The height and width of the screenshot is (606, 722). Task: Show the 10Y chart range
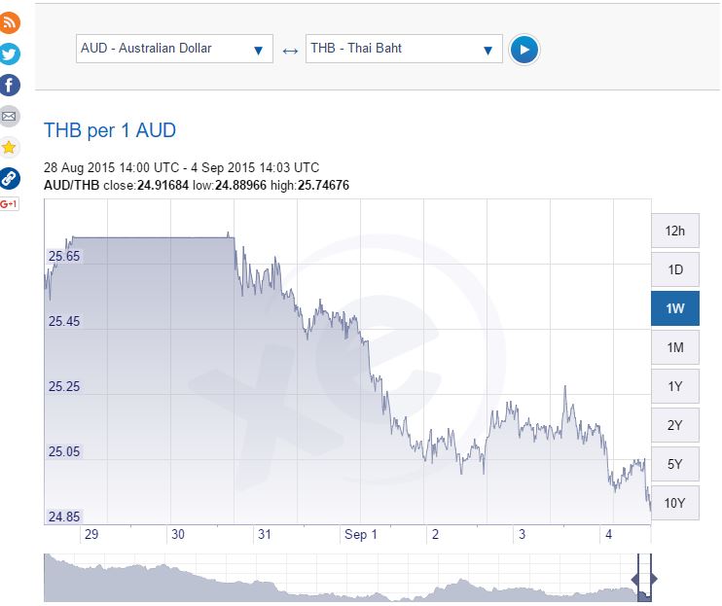(x=675, y=503)
